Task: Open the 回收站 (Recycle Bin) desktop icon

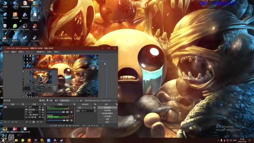Action: pyautogui.click(x=5, y=27)
